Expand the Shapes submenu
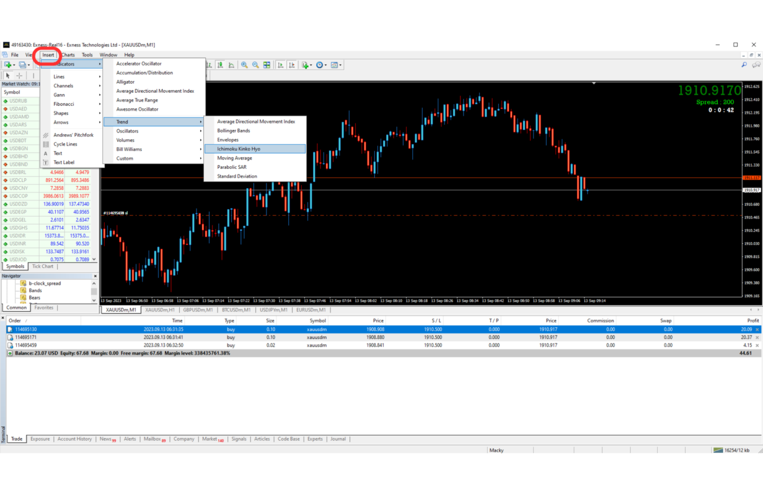Screen dimensions: 763x495 pyautogui.click(x=71, y=113)
